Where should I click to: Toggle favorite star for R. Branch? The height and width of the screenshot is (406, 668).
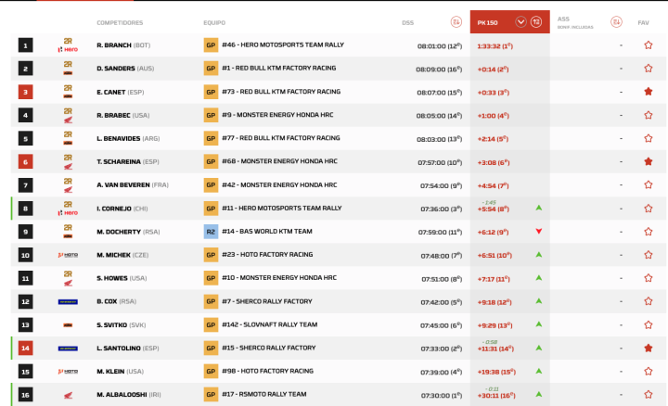(648, 45)
